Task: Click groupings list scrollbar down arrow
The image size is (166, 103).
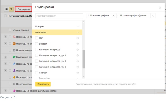Action: (x=84, y=77)
